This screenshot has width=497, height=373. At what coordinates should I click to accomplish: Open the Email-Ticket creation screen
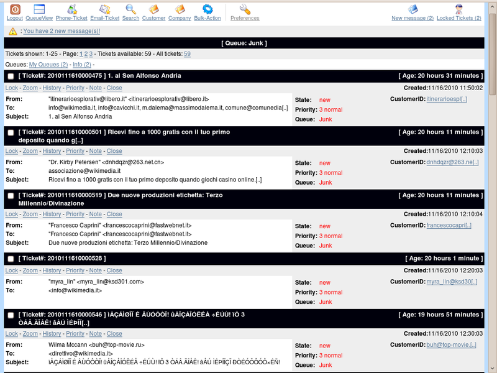click(105, 11)
